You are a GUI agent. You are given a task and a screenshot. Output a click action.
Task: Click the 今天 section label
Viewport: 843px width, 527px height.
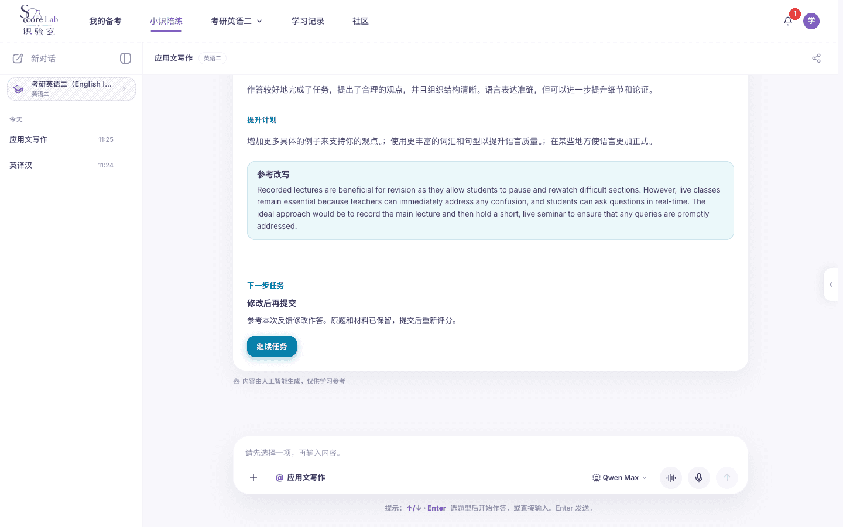pos(16,119)
